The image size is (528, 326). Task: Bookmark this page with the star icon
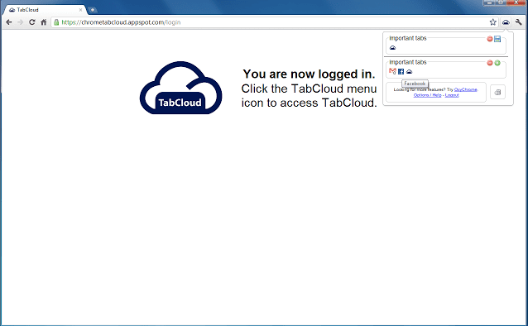[x=492, y=22]
